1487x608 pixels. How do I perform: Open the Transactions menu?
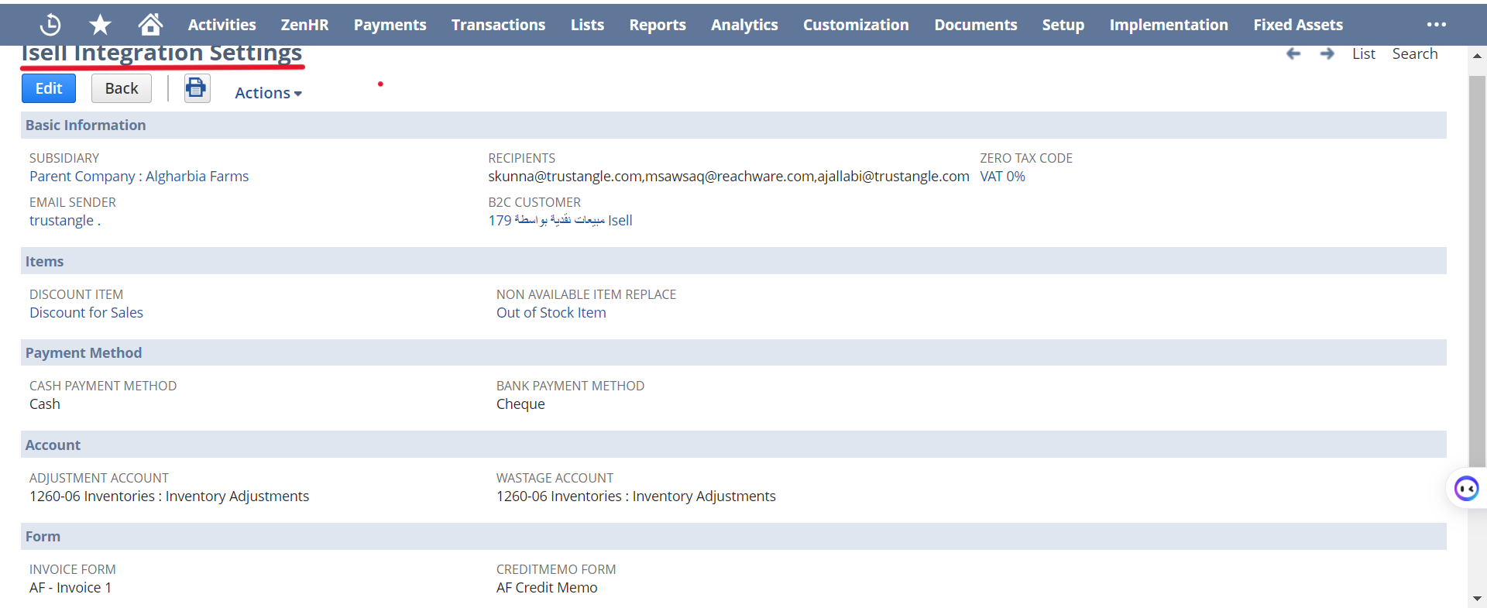[498, 25]
